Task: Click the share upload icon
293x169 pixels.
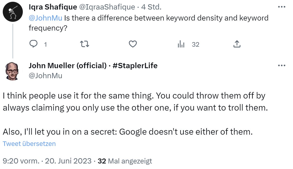Action: [237, 44]
